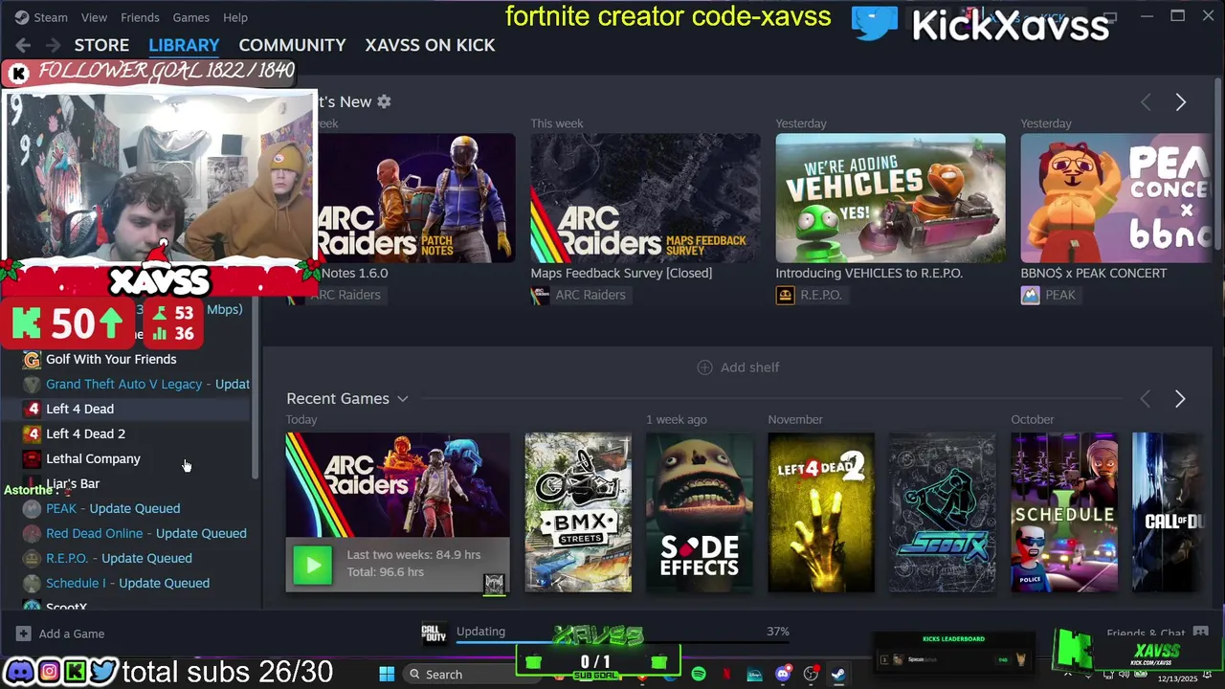The width and height of the screenshot is (1225, 689).
Task: Switch to the STORE tab
Action: (101, 45)
